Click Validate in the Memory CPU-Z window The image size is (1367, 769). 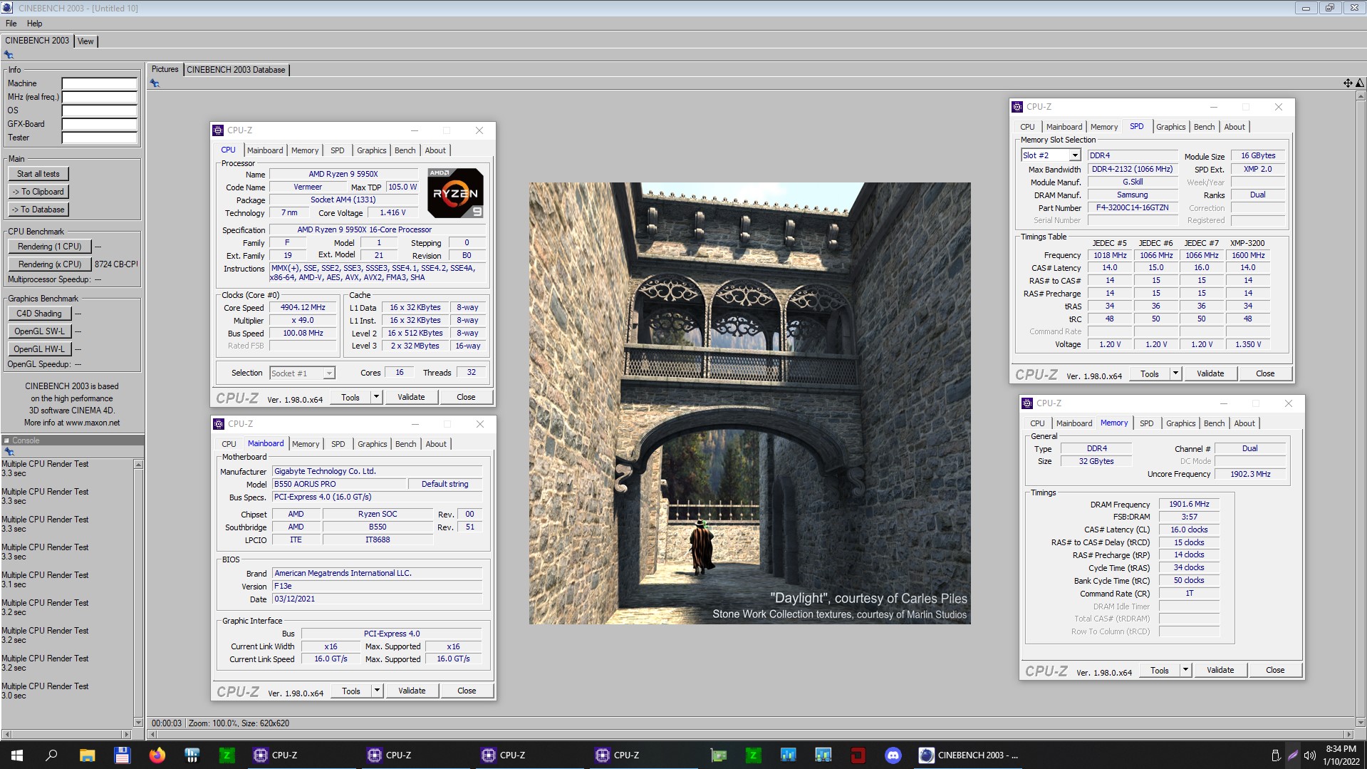pyautogui.click(x=1220, y=670)
